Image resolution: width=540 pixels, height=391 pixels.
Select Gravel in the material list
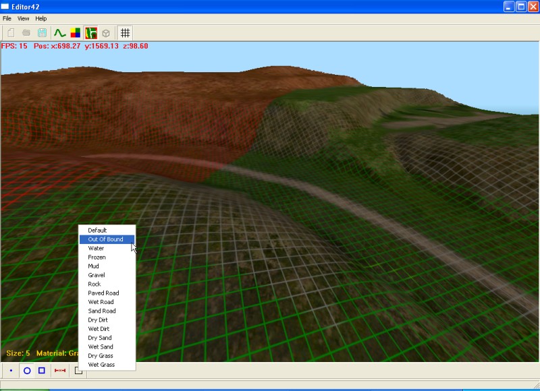click(x=97, y=275)
